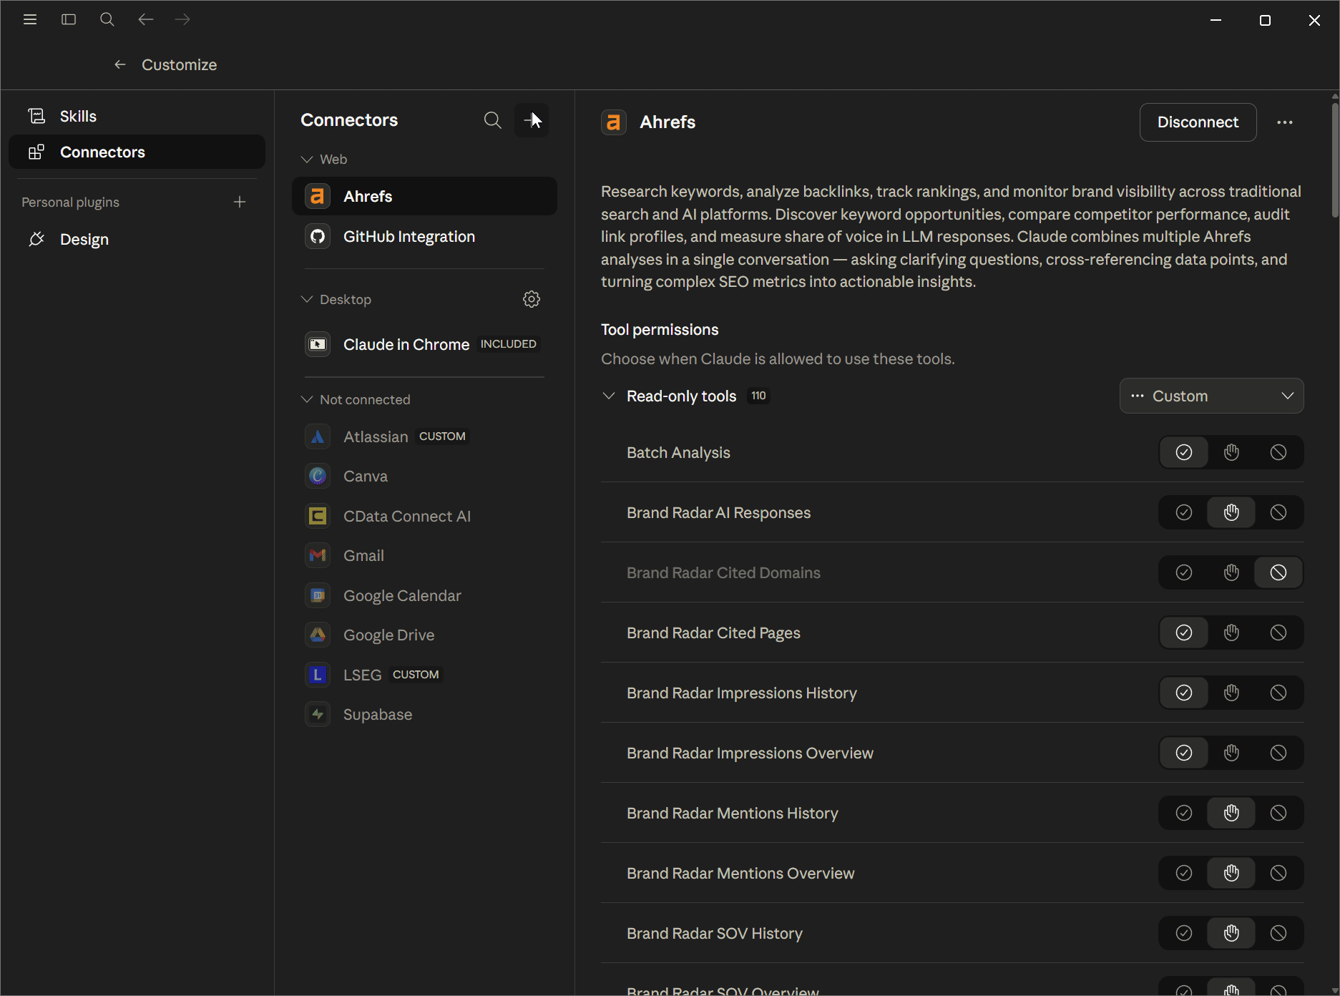Click the Customize page title
Viewport: 1340px width, 996px height.
[x=179, y=64]
